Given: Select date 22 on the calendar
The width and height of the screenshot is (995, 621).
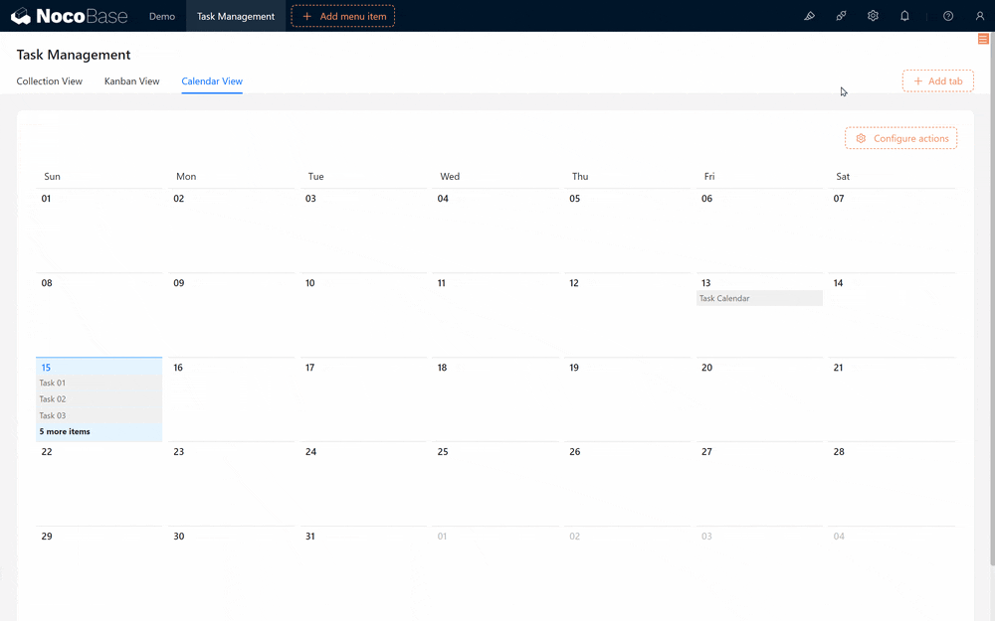Looking at the screenshot, I should [47, 452].
